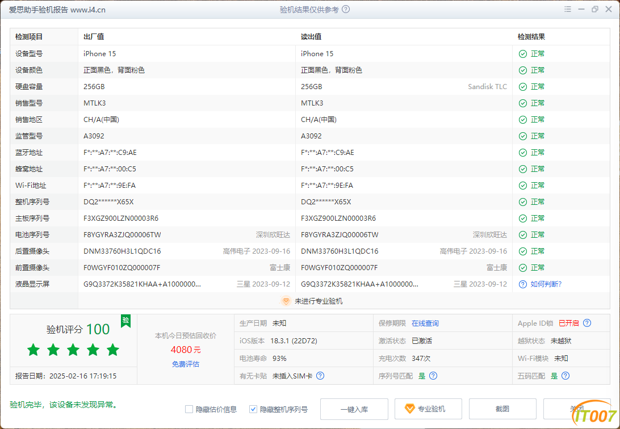Click the help icon next to 未插入SIM卡
Screen dimensions: 620x429
pyautogui.click(x=320, y=376)
